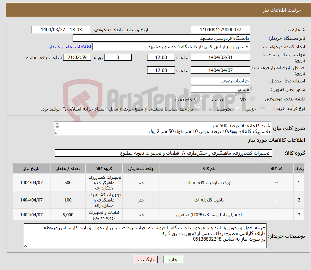Select the کالا radio button
311x270 pixels.
253,99
